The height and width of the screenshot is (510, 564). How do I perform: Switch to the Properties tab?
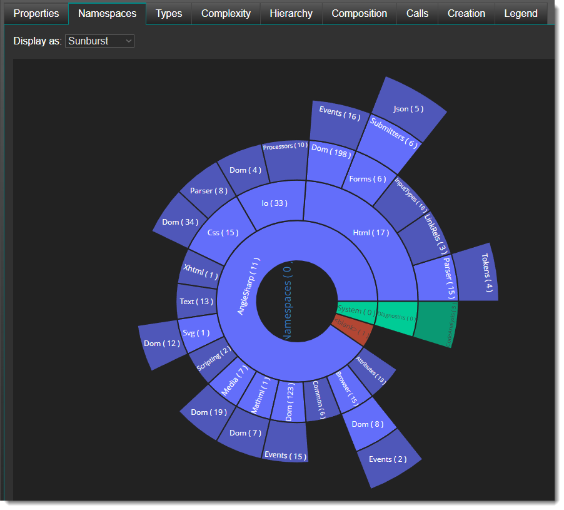(x=36, y=14)
